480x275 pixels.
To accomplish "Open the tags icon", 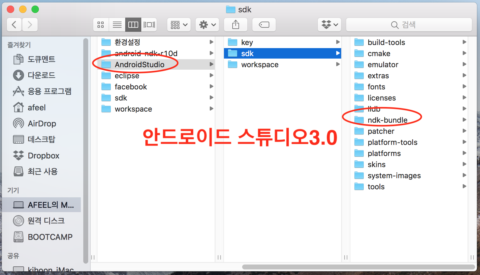I will [x=264, y=25].
